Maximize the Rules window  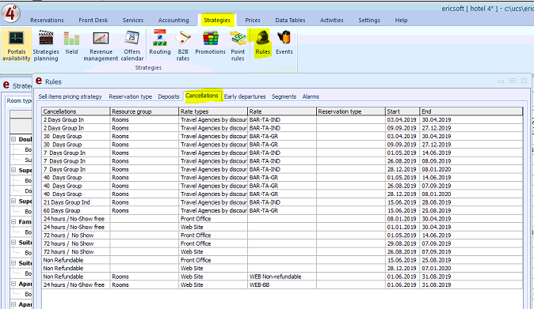click(512, 81)
